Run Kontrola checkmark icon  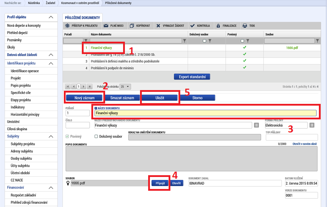193,26
